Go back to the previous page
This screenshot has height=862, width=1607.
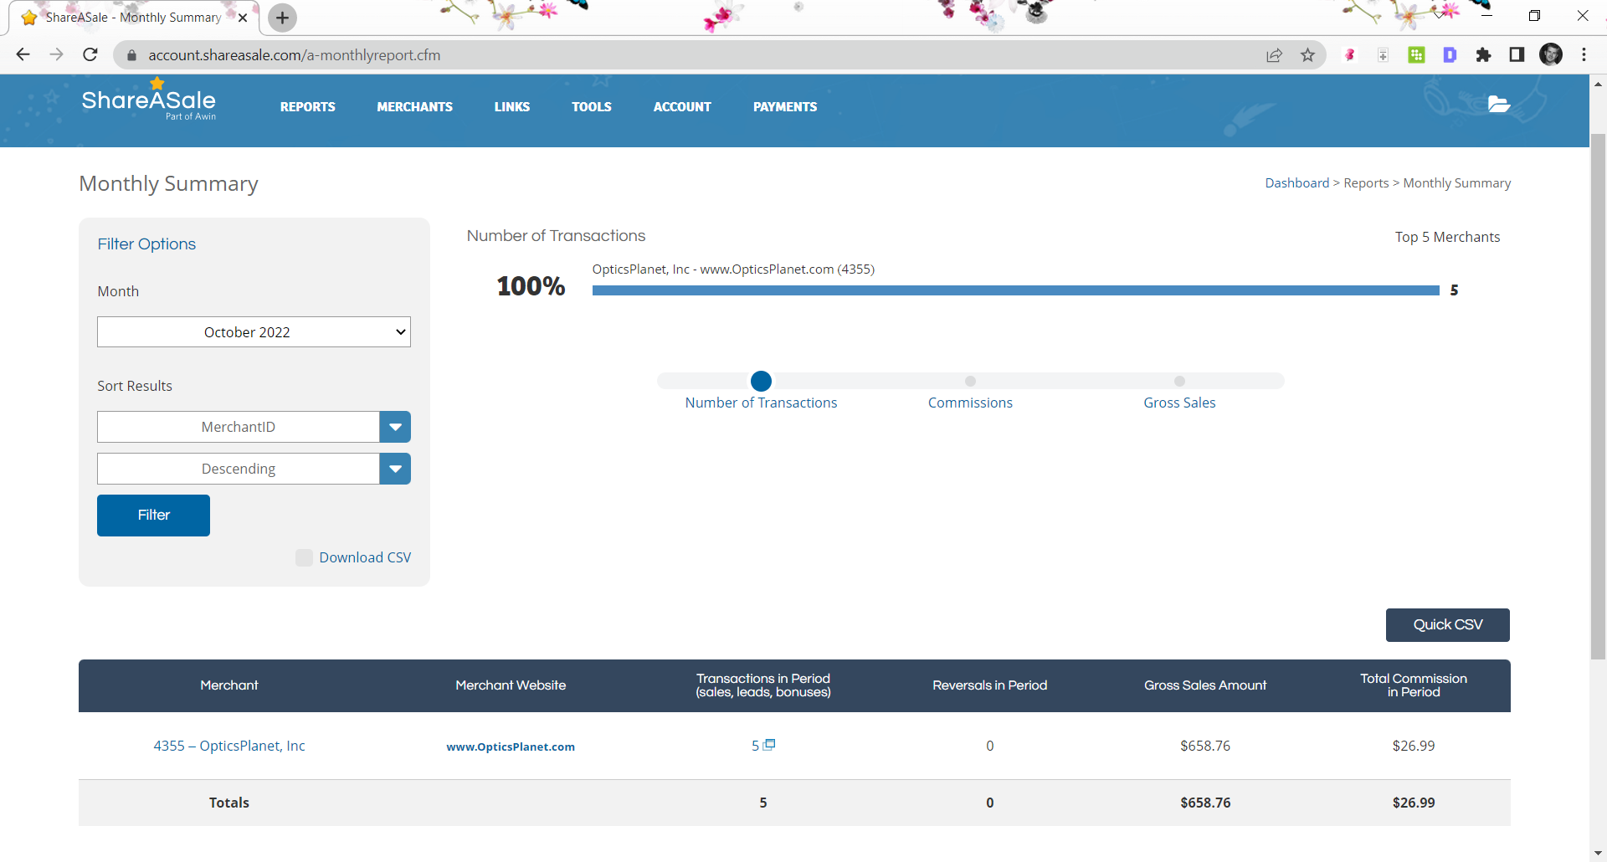click(x=23, y=54)
